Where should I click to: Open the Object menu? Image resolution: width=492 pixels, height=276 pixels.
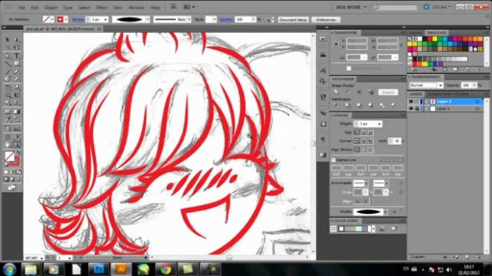pyautogui.click(x=50, y=7)
